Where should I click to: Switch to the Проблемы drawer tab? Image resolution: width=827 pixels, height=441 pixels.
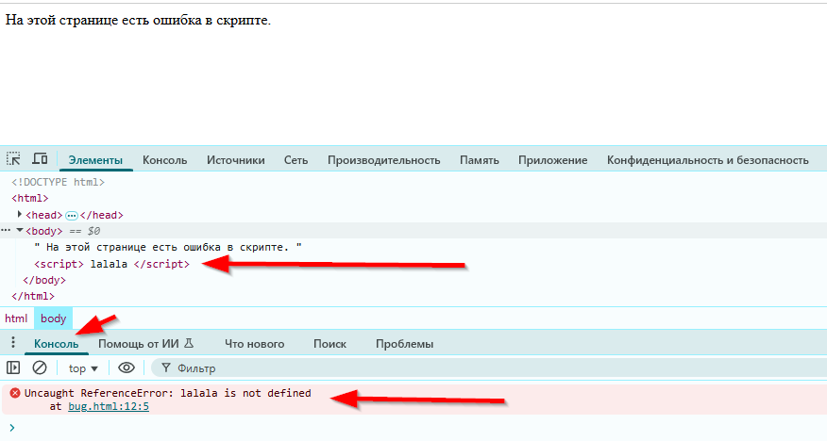404,344
